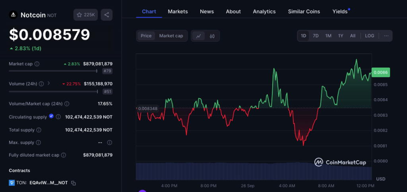Click the Contracts heading
Viewport: 407px width, 192px height.
coord(19,171)
